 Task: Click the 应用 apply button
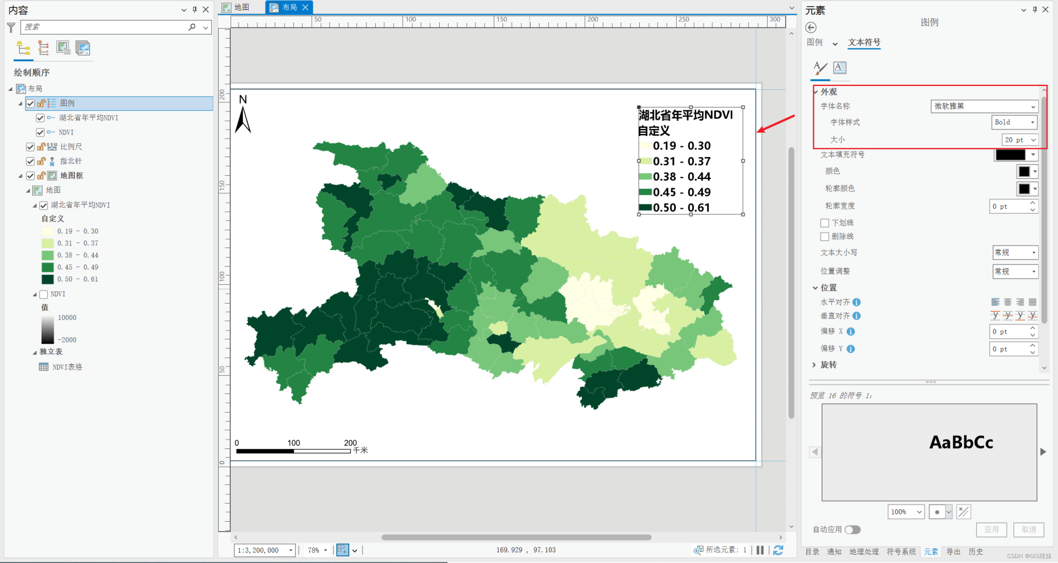(x=992, y=529)
